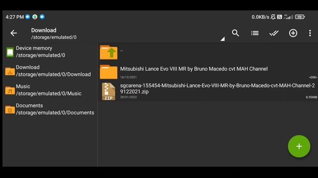Open Documents folder in the sidebar
The height and width of the screenshot is (178, 318).
pyautogui.click(x=50, y=109)
